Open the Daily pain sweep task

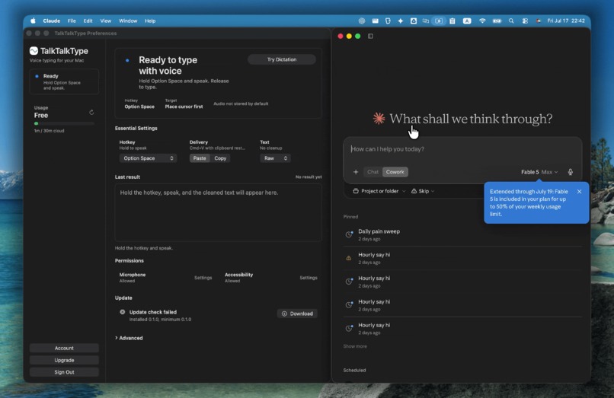(x=462, y=235)
